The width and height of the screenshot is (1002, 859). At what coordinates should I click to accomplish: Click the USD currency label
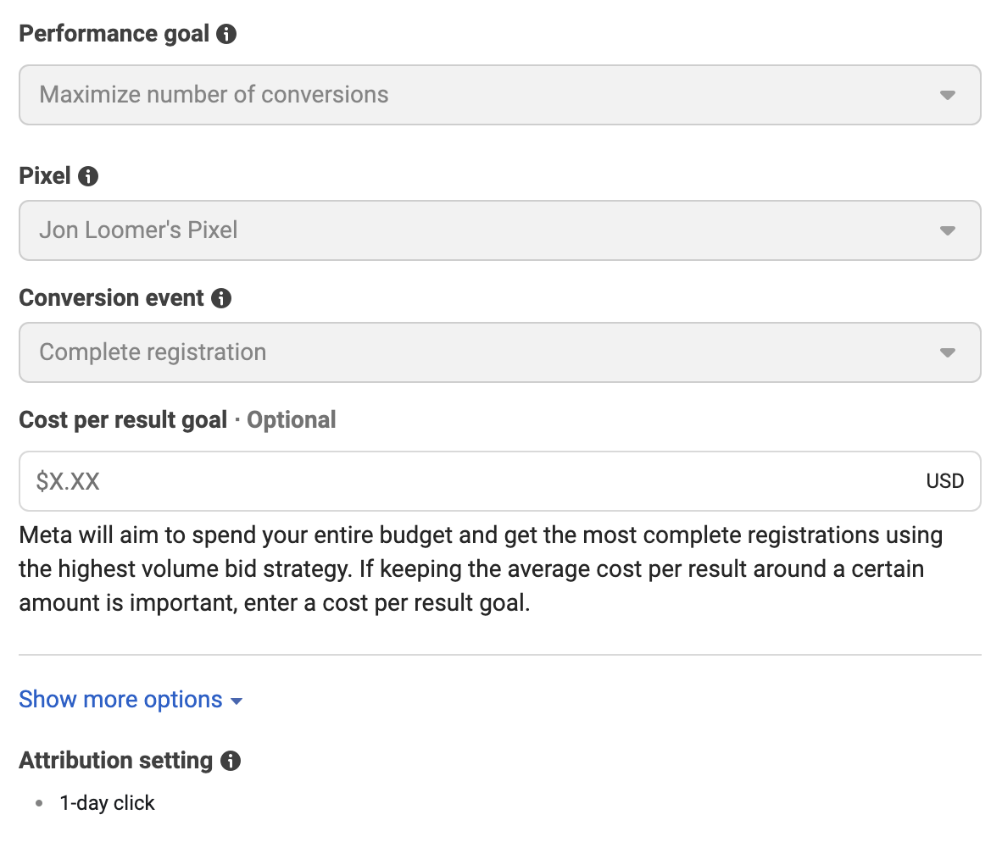click(x=946, y=481)
